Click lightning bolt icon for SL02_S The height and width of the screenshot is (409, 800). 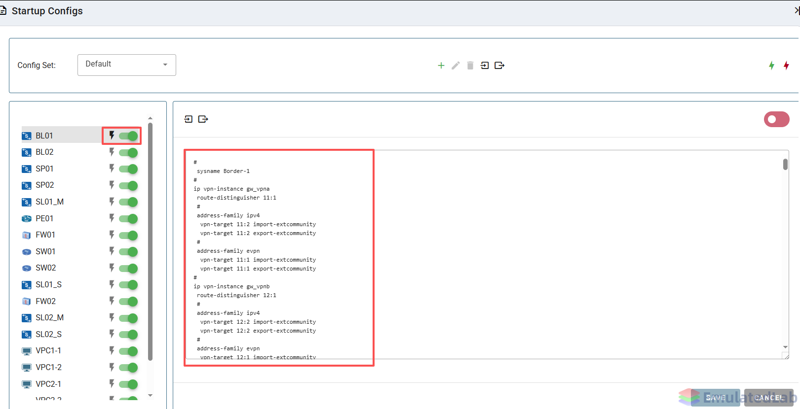pos(112,334)
